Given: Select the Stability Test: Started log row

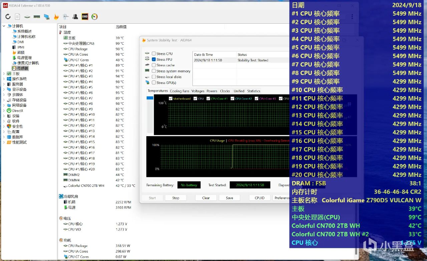Looking at the screenshot, I should coord(241,60).
